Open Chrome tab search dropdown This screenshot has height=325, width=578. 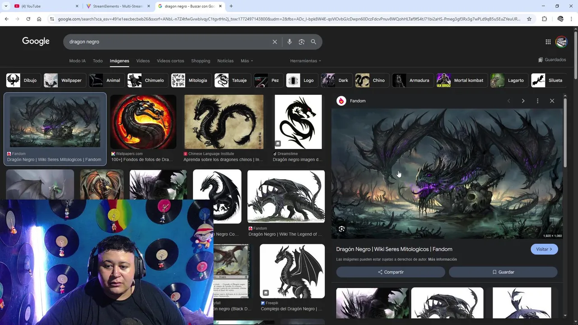(x=6, y=6)
